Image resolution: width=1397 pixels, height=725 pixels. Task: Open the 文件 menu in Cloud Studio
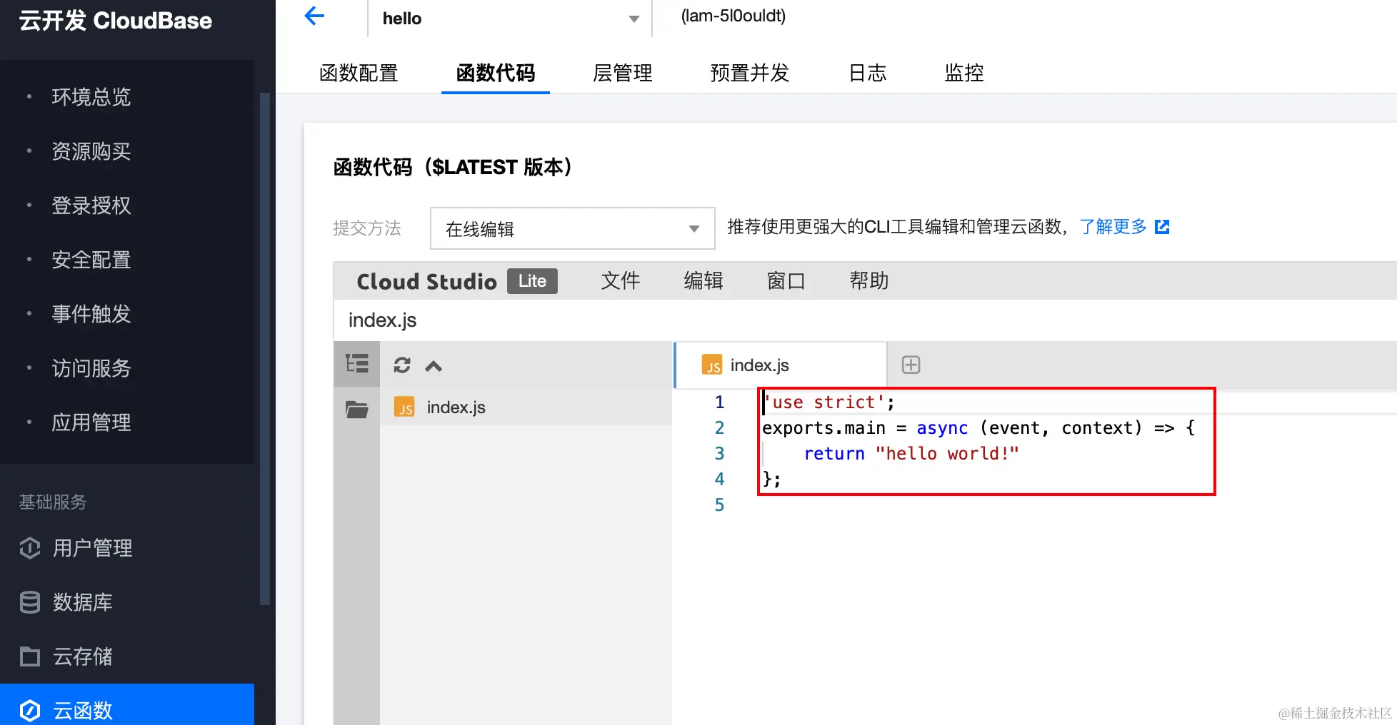(621, 281)
